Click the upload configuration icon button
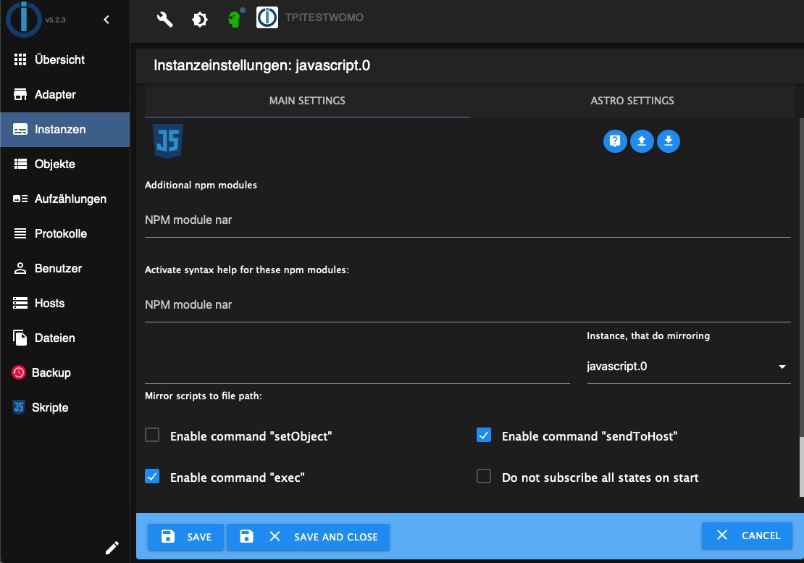 tap(642, 141)
